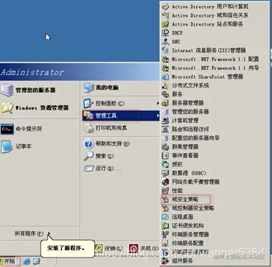Open 远程桌面 icon
Viewport: 272px width, 267px height.
pyautogui.click(x=166, y=217)
